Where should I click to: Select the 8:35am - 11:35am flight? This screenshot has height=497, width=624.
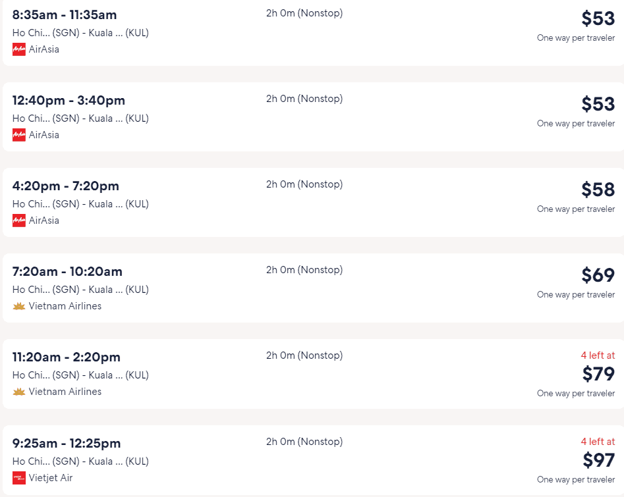point(313,33)
